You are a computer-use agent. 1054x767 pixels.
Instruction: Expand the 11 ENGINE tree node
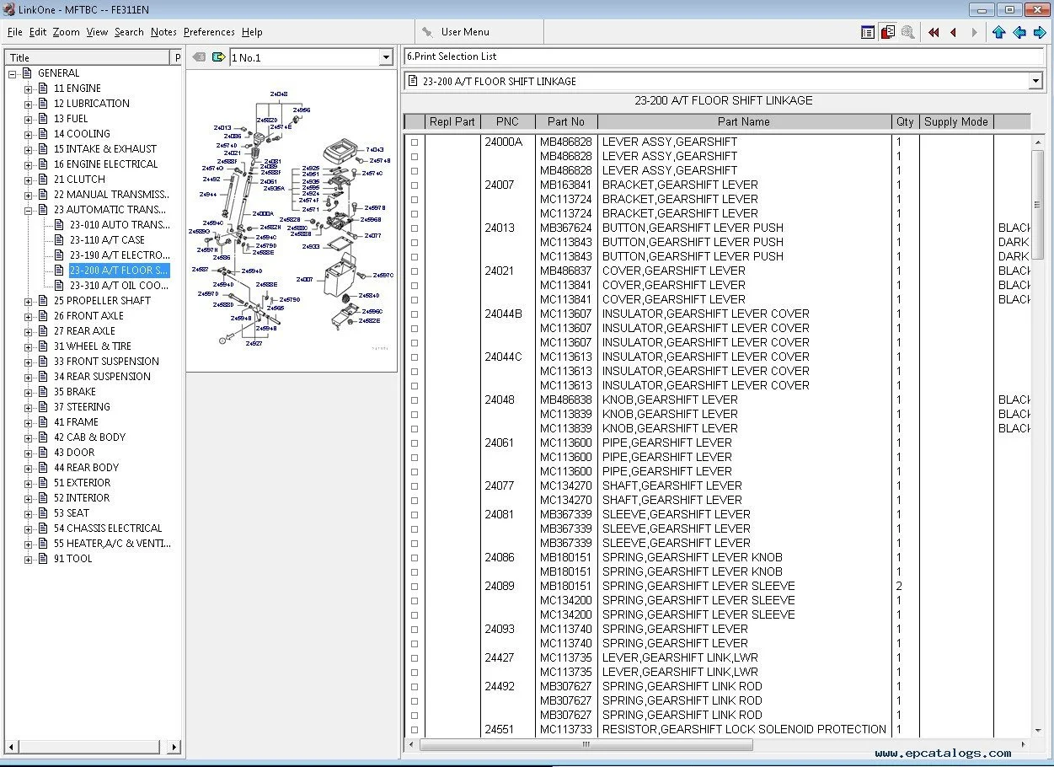[28, 88]
